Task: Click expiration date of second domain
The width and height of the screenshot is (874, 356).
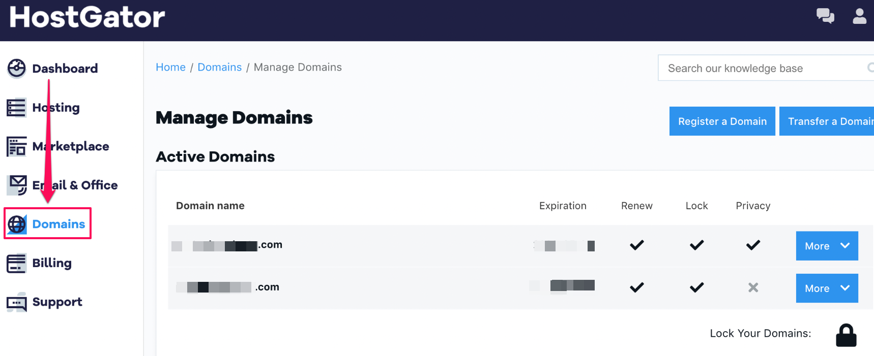Action: tap(562, 285)
